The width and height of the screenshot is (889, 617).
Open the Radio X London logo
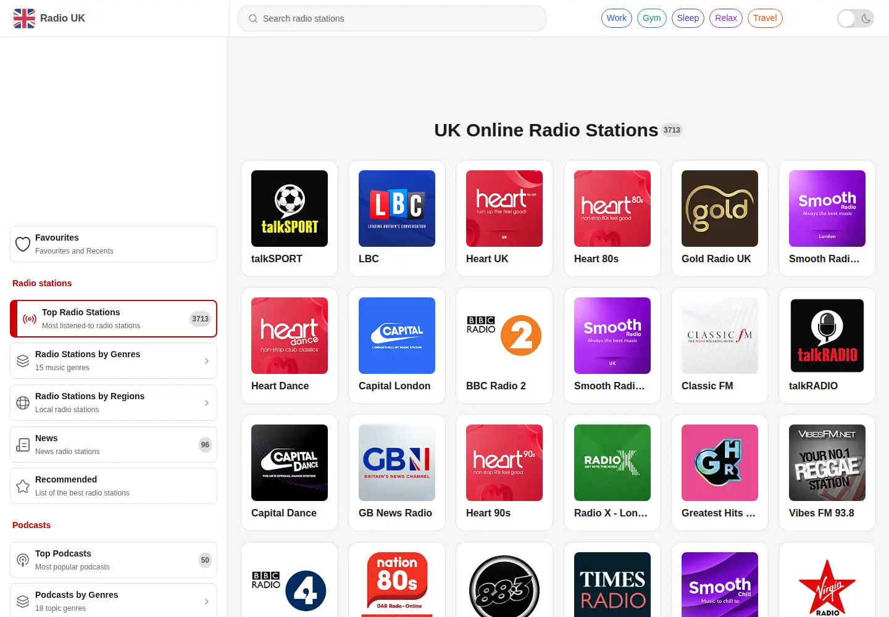[612, 463]
